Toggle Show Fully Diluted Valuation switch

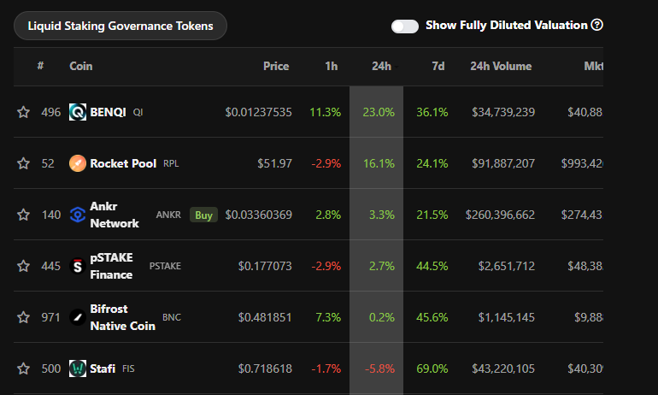404,26
